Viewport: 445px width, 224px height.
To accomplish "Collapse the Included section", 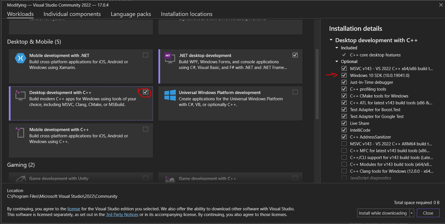I will click(x=337, y=48).
